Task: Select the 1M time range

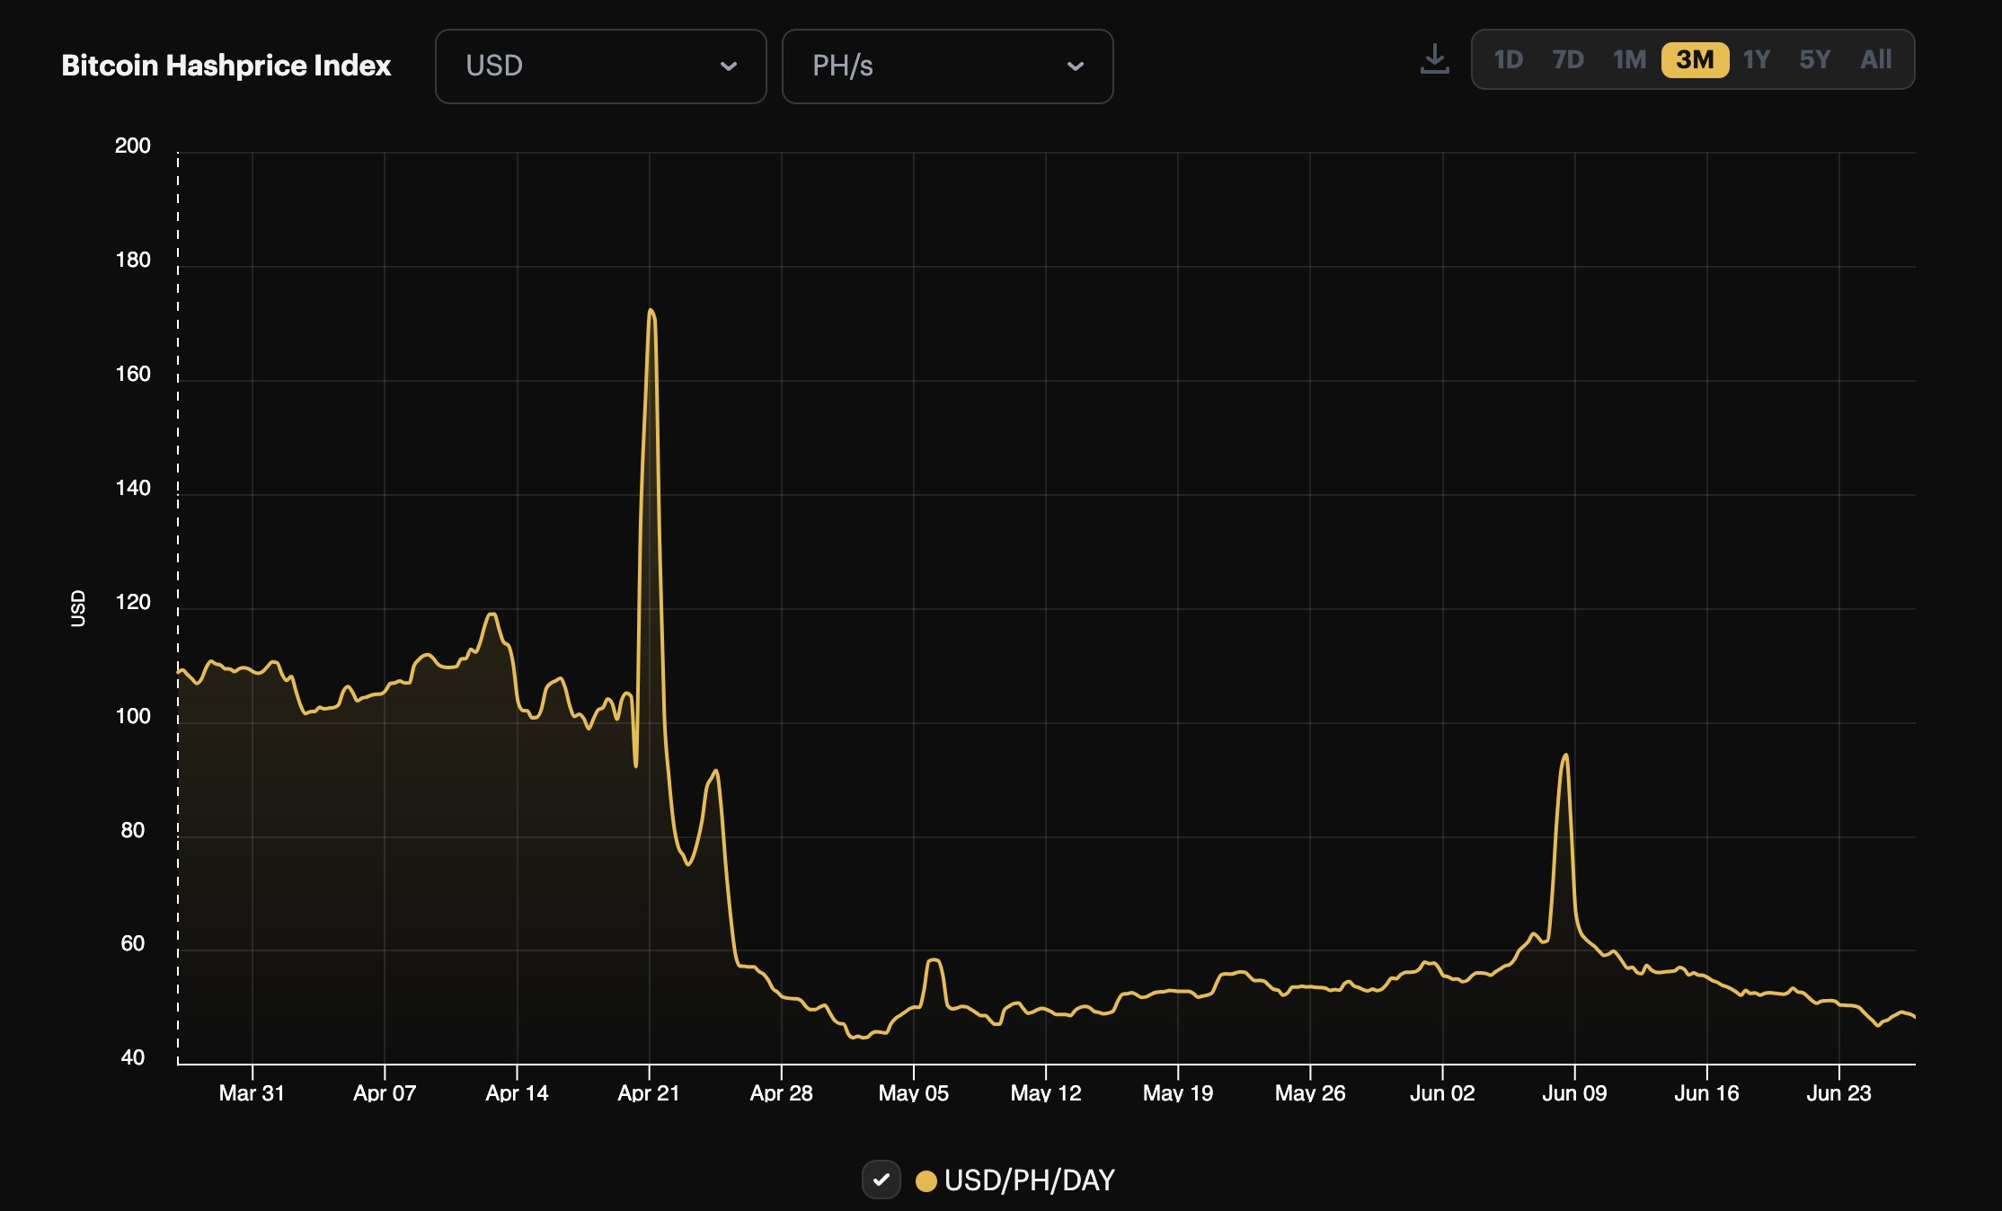Action: pyautogui.click(x=1629, y=59)
